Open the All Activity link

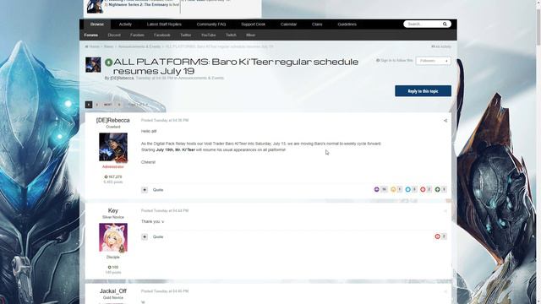click(441, 46)
